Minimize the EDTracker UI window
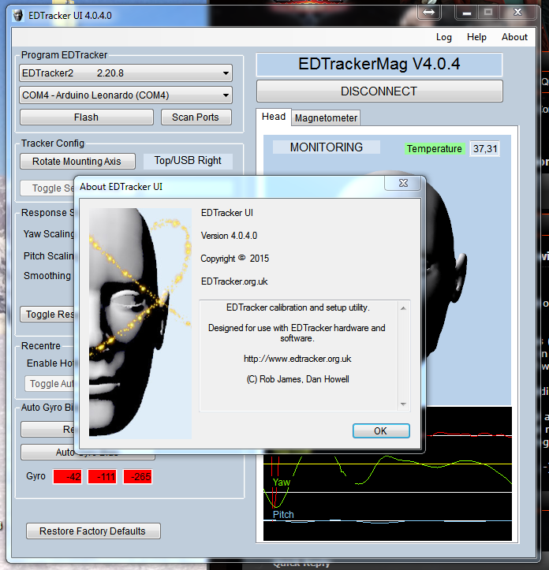This screenshot has height=570, width=549. coord(467,13)
